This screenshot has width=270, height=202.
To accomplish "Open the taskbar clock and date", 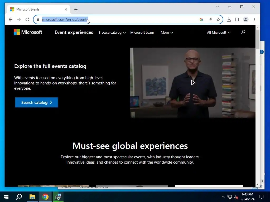I will [247, 197].
